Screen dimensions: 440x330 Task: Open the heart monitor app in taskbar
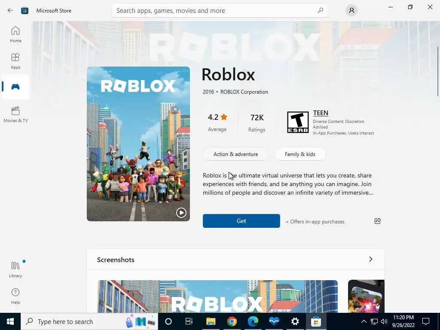click(274, 321)
